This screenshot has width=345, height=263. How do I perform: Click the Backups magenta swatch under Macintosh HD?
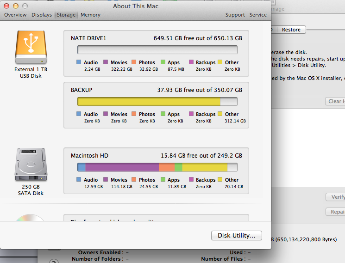tap(191, 179)
